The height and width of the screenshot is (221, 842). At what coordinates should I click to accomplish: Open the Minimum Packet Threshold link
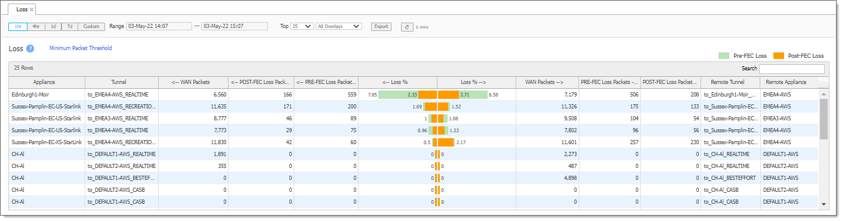(x=81, y=48)
